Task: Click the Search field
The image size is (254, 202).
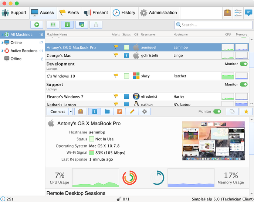Action: 213,25
